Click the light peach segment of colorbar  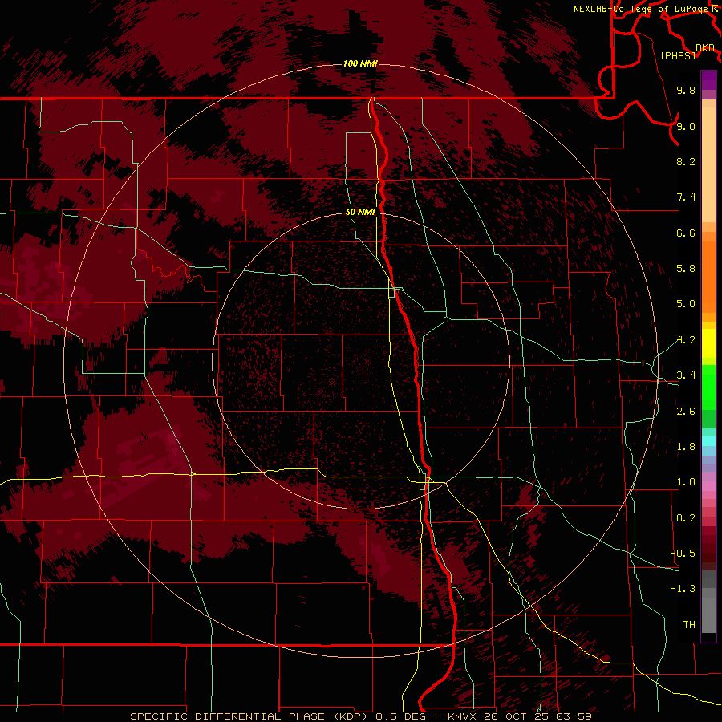(708, 166)
